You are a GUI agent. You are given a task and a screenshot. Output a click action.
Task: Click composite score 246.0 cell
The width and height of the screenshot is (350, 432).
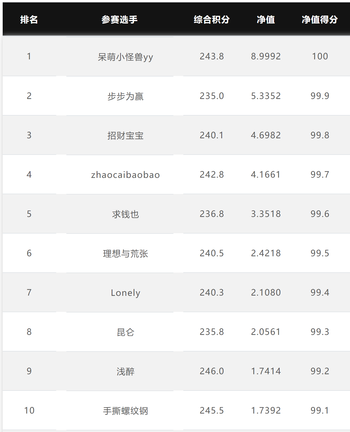pos(211,371)
